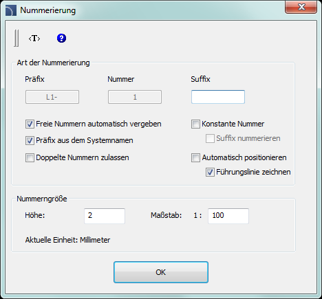Uncheck Präfix aus dem Systemnamen
The image size is (322, 299).
[30, 140]
